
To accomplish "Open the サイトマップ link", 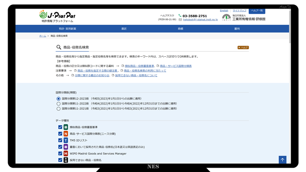I will (240, 11).
